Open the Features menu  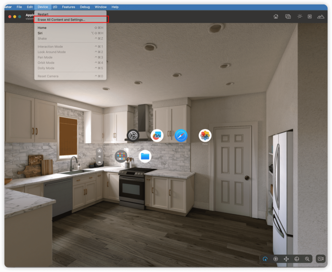point(69,7)
